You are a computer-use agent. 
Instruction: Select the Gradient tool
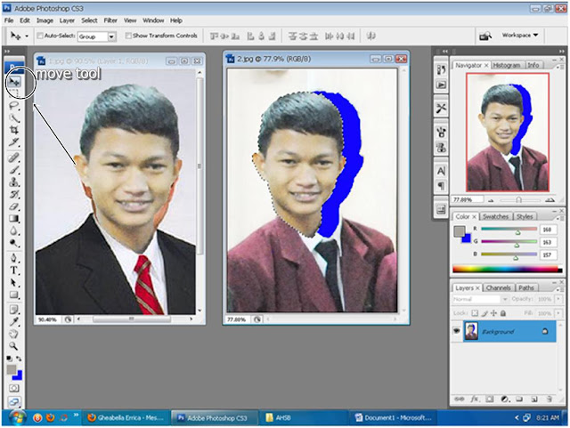14,219
